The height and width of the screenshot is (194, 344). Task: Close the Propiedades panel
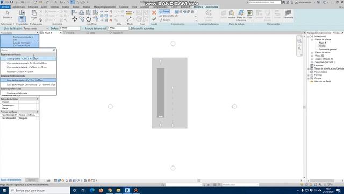coord(37,33)
